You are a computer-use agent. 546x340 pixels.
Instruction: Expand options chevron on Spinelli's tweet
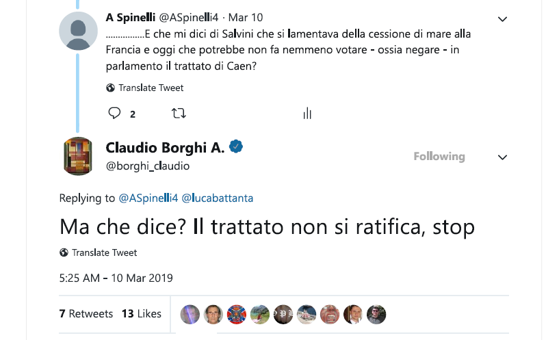click(502, 18)
